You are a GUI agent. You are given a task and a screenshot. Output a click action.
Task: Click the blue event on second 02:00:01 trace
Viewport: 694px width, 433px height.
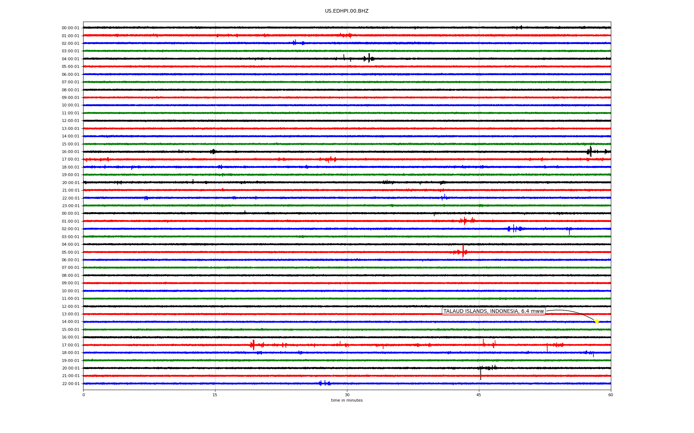(x=514, y=229)
